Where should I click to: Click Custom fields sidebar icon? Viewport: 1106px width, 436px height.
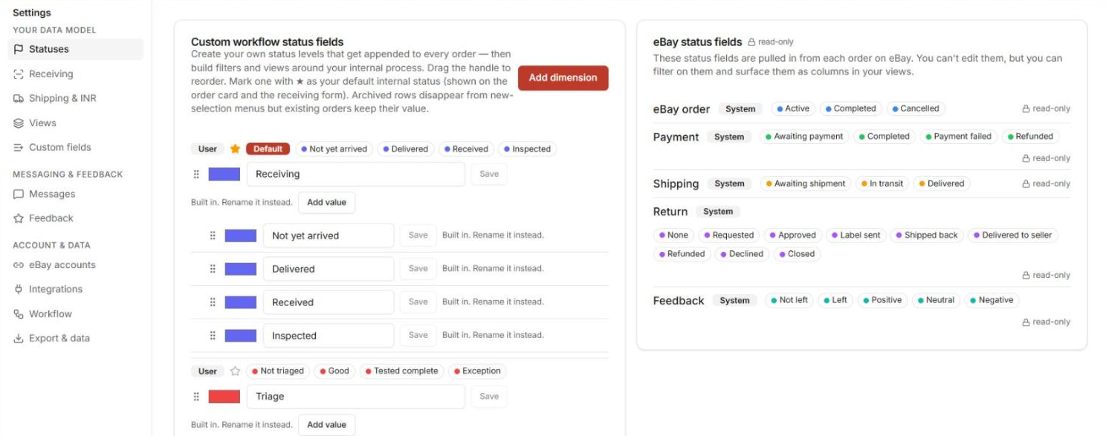pos(19,147)
